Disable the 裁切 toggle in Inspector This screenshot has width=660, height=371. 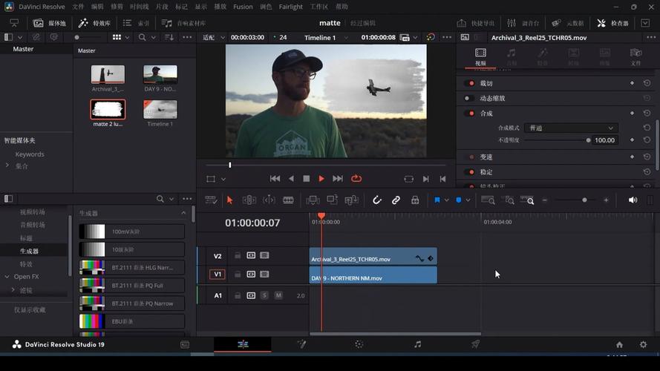[x=469, y=84]
